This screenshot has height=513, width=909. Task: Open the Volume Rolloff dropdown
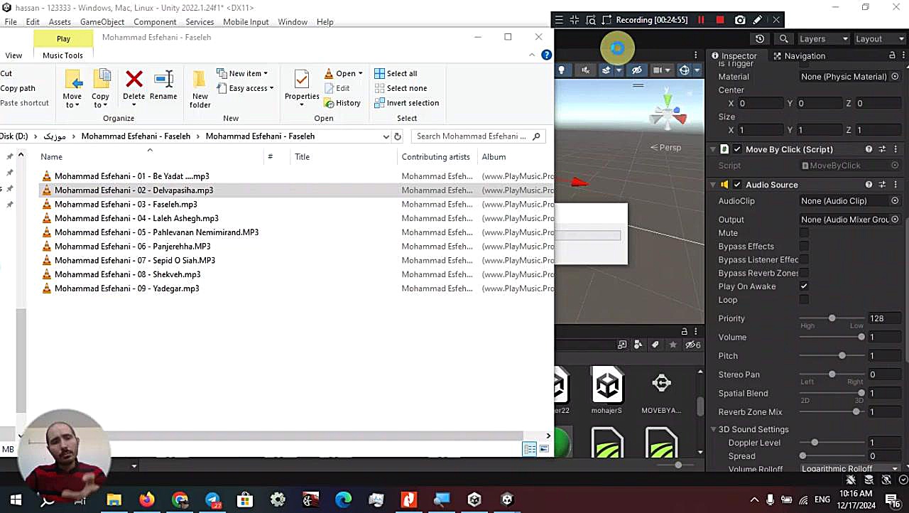tap(850, 469)
